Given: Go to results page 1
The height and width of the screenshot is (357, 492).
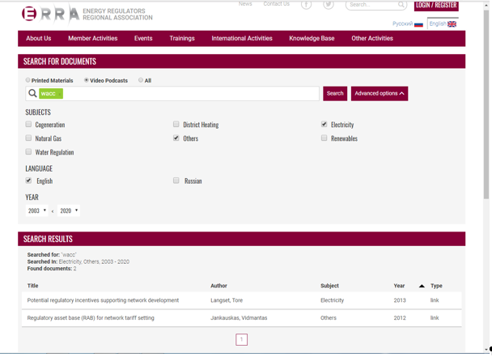Looking at the screenshot, I should [x=242, y=339].
